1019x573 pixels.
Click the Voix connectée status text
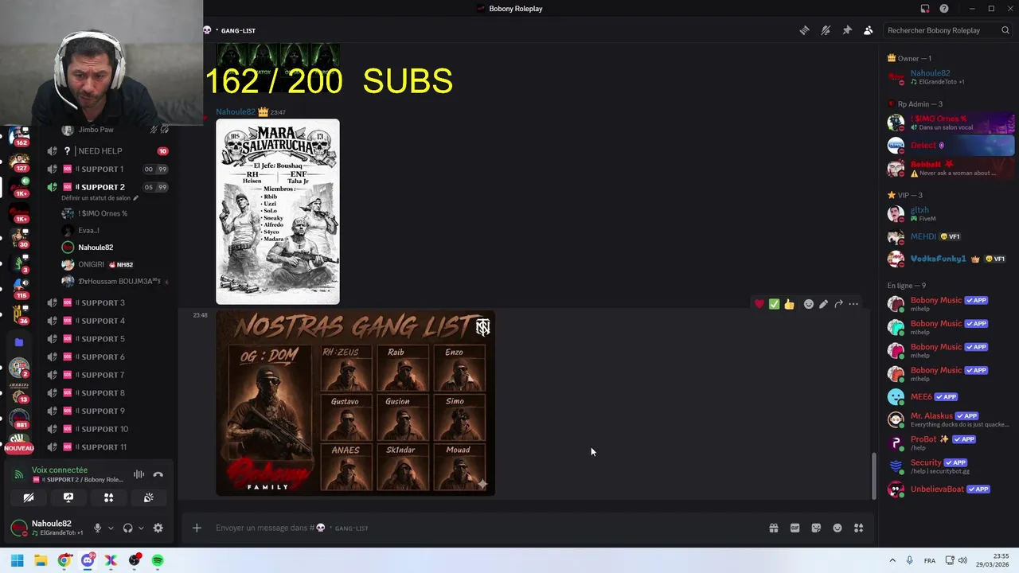click(60, 470)
